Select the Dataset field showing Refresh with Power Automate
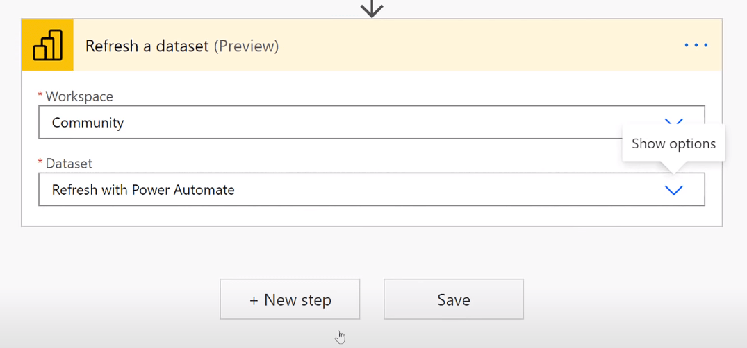Image resolution: width=747 pixels, height=348 pixels. 372,189
